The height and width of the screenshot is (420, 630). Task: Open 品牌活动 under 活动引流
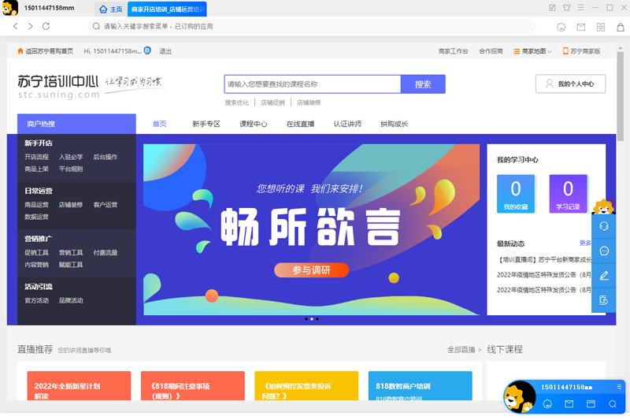coord(71,300)
